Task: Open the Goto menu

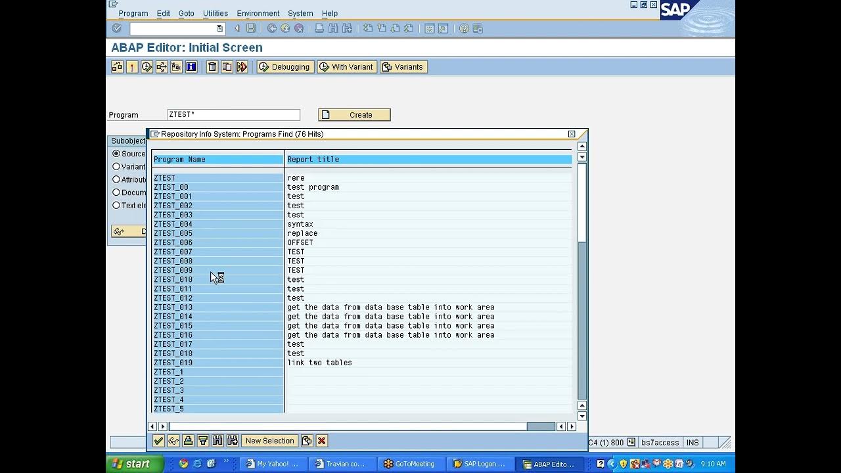Action: tap(187, 13)
